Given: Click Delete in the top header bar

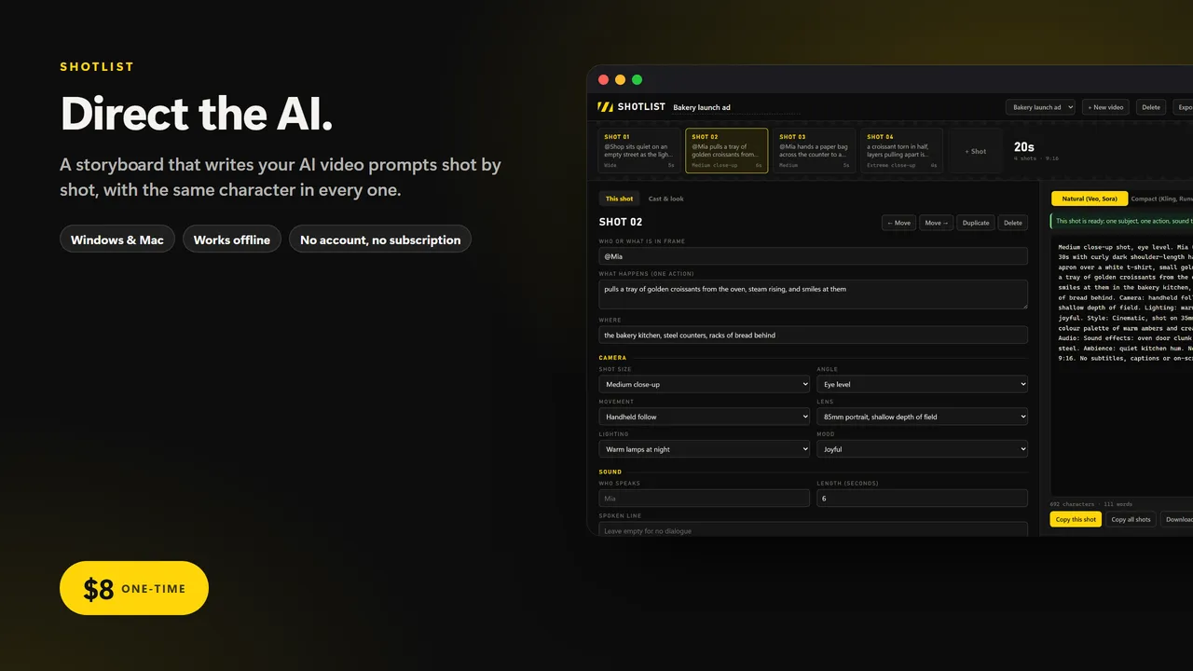Looking at the screenshot, I should click(x=1151, y=107).
